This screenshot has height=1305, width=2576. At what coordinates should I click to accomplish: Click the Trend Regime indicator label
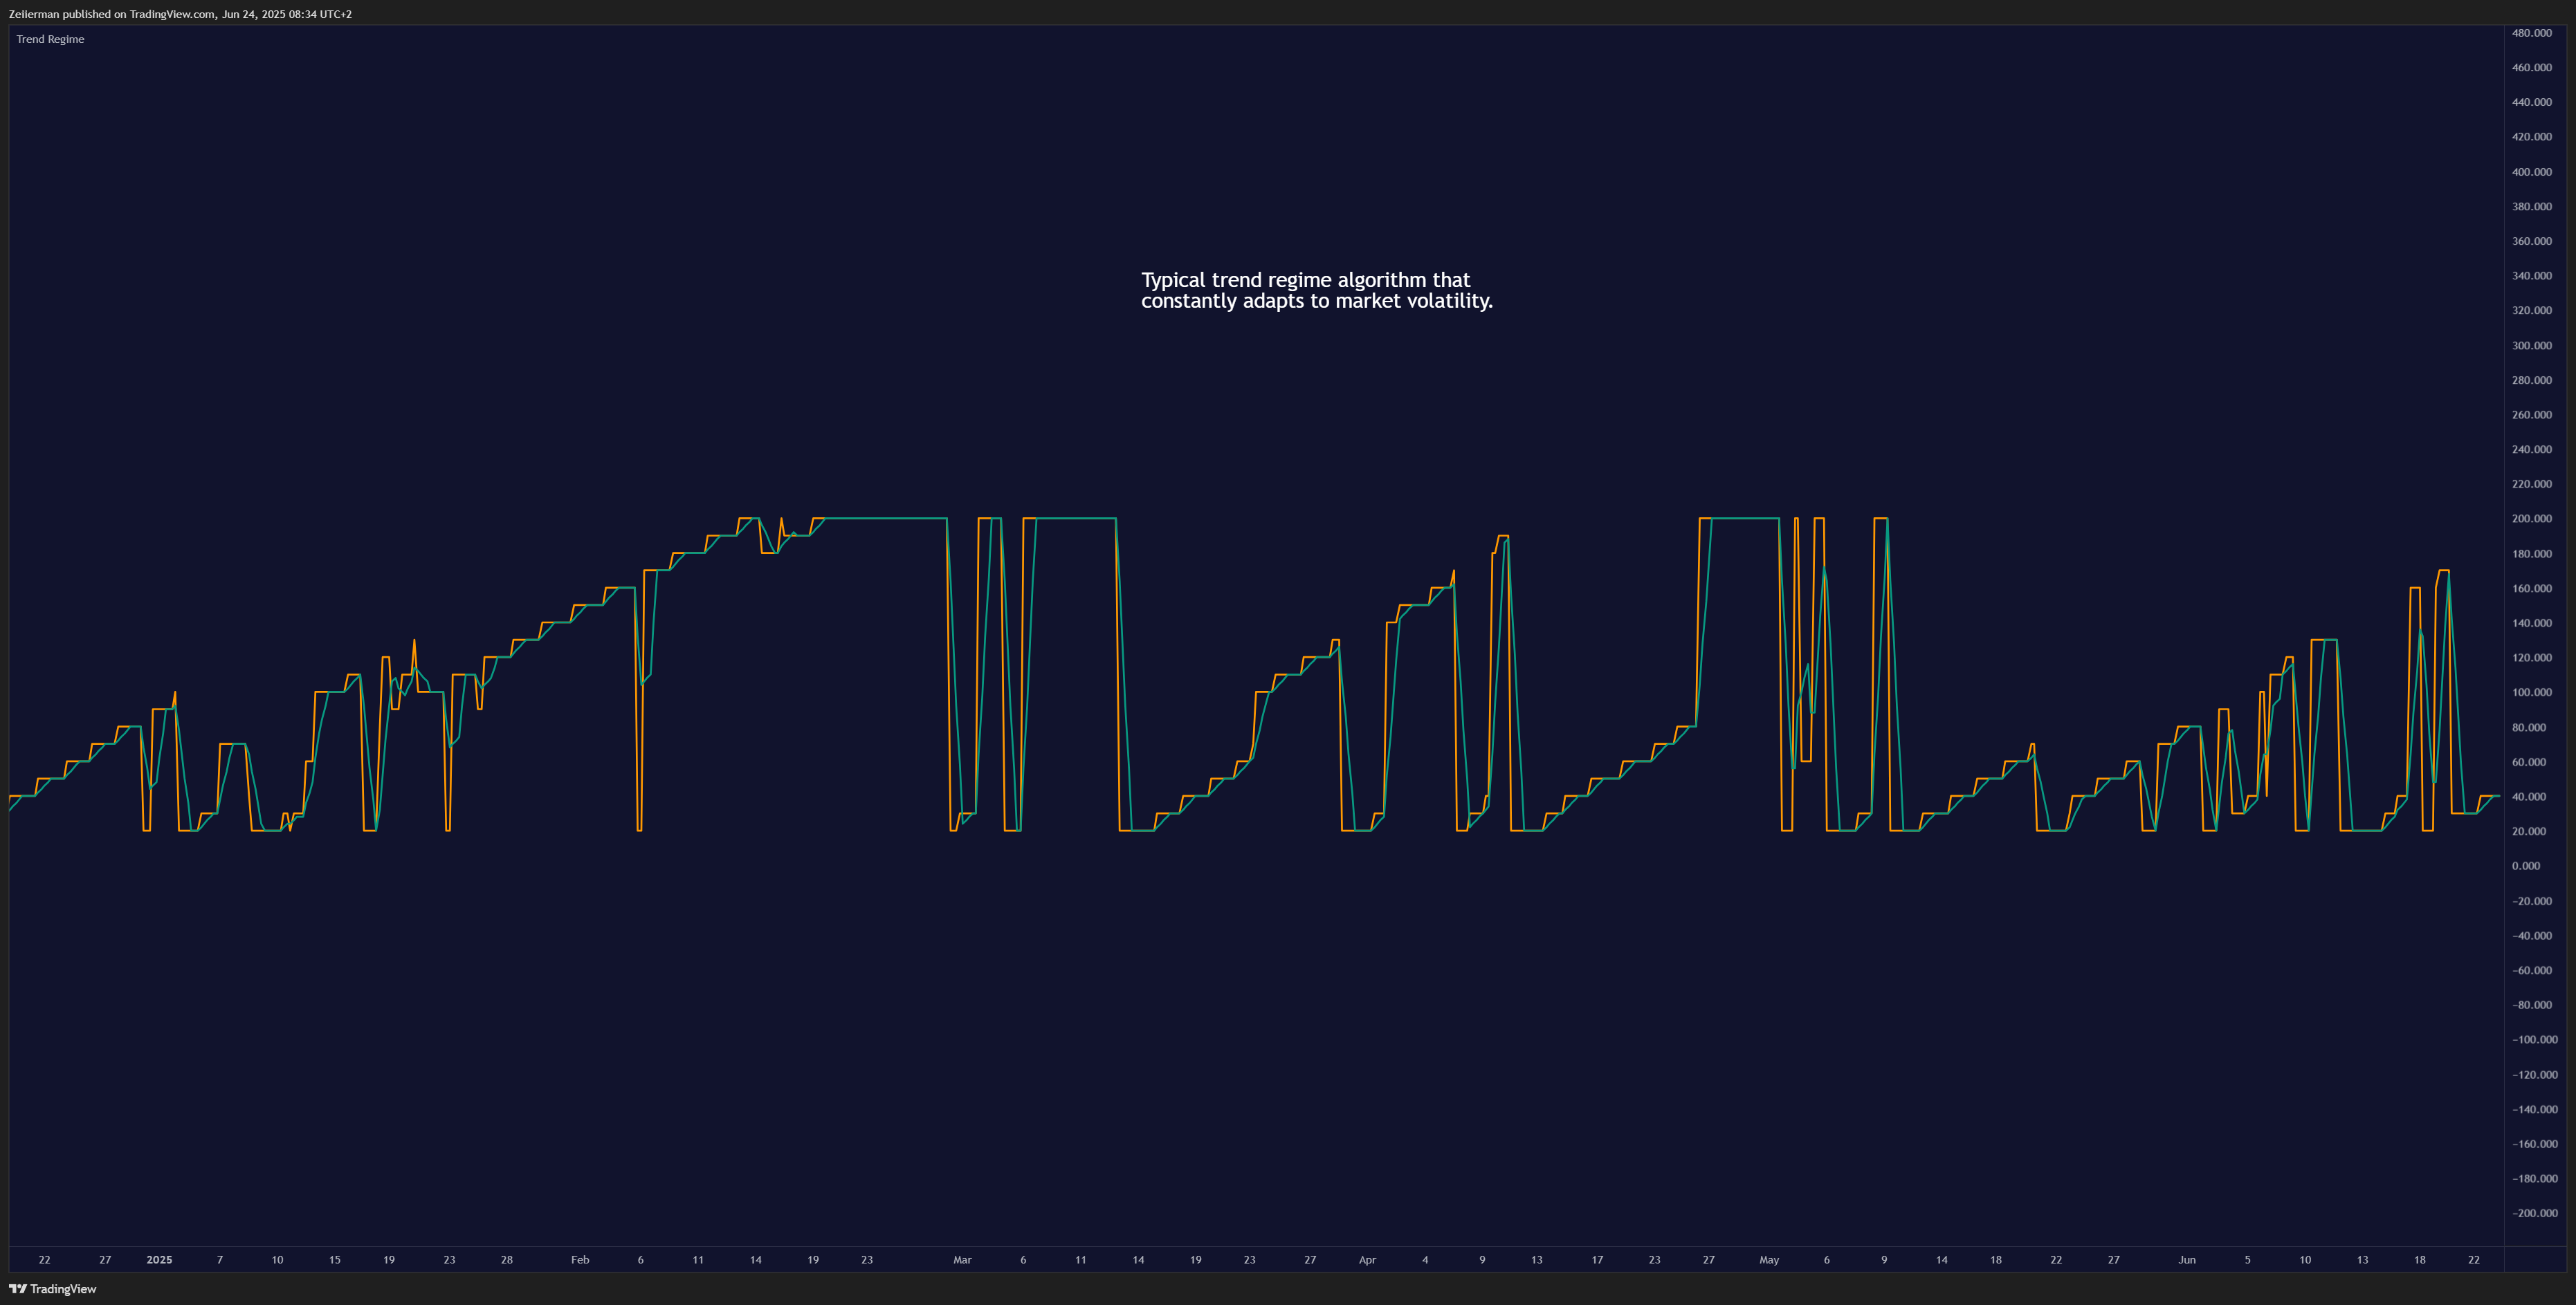[50, 39]
